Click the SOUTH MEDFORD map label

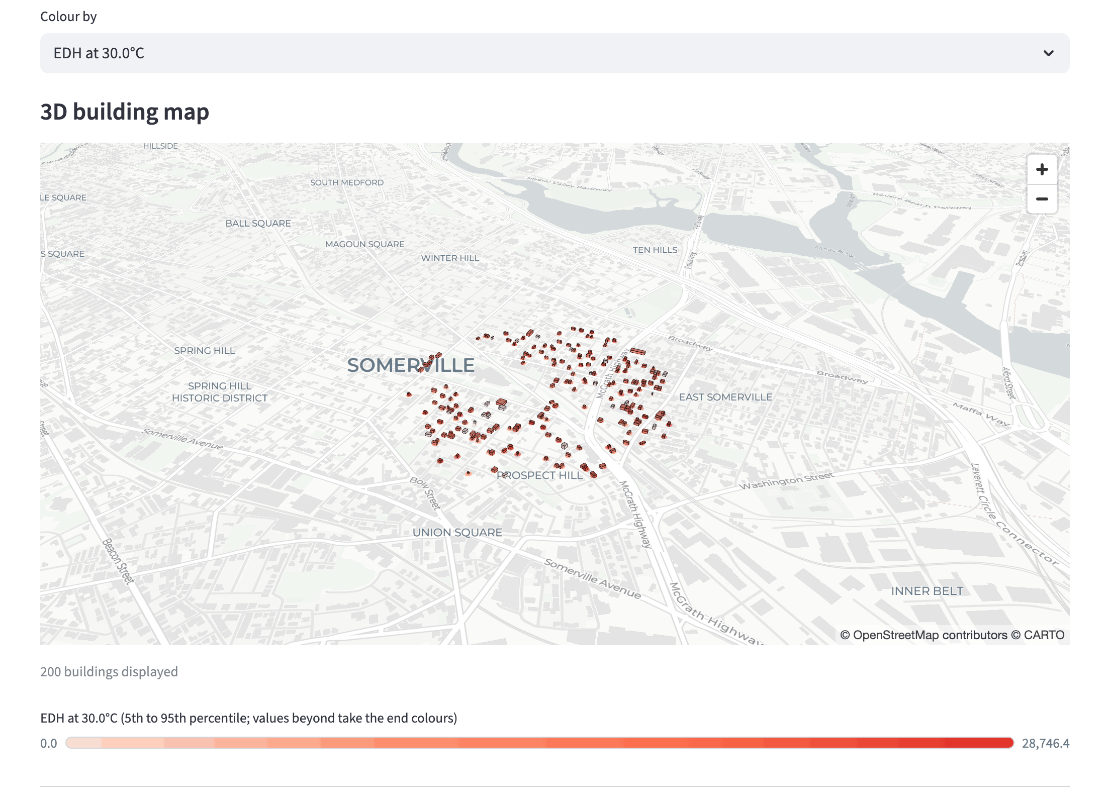(x=347, y=183)
